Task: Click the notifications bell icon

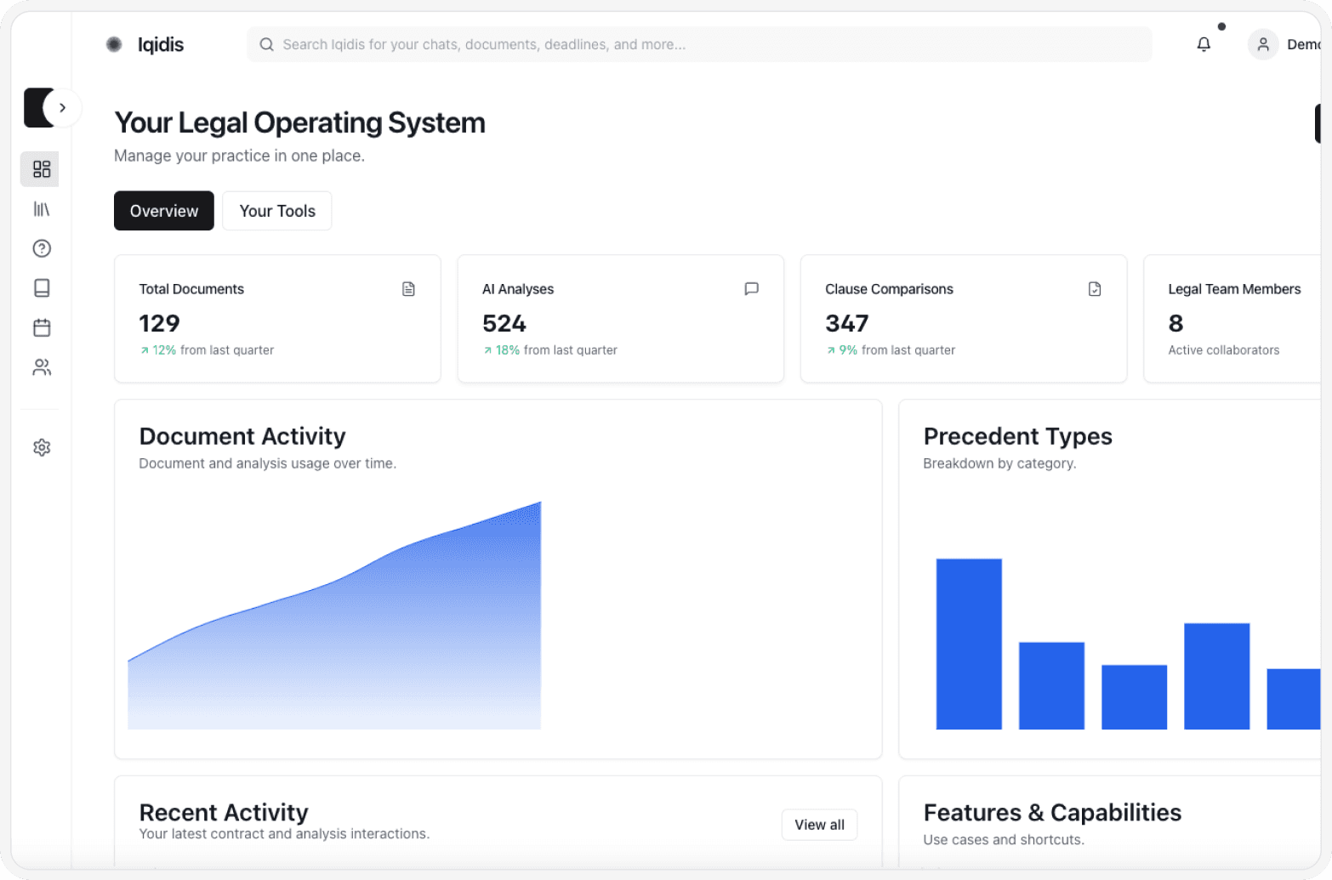Action: [1204, 44]
